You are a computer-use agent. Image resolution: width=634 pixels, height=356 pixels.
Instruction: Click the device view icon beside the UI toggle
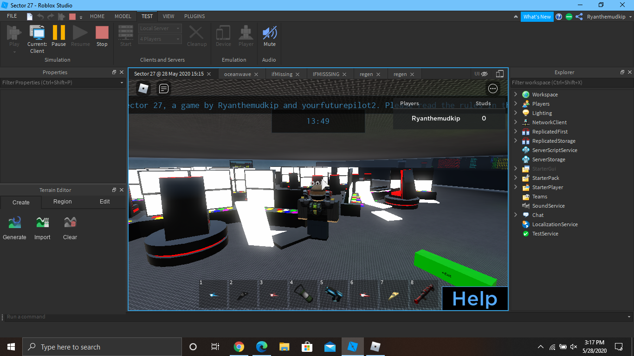(x=499, y=74)
